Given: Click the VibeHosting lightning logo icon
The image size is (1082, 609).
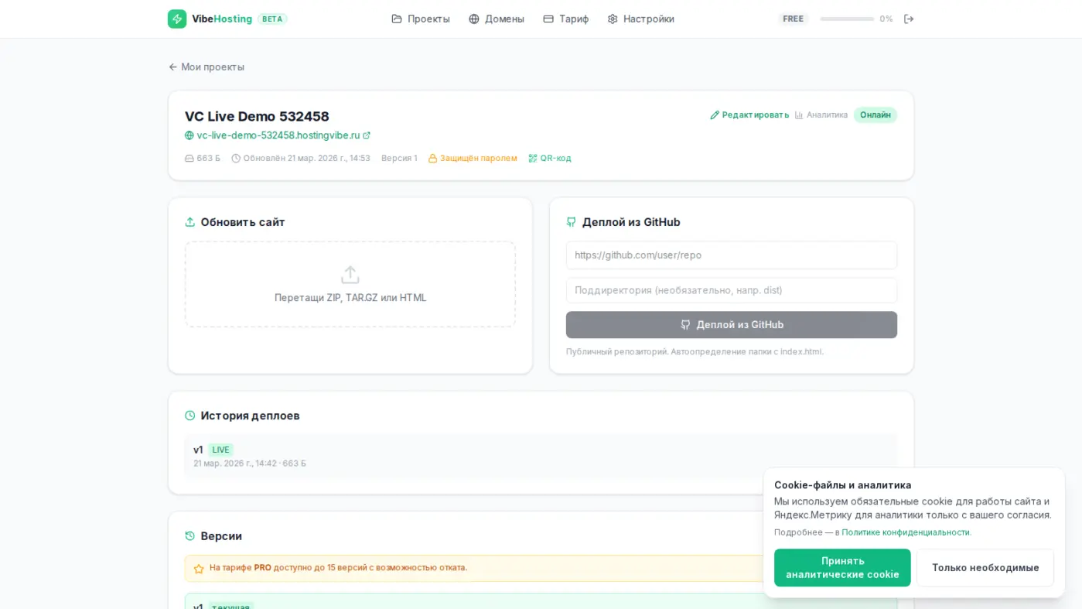Looking at the screenshot, I should pyautogui.click(x=177, y=19).
